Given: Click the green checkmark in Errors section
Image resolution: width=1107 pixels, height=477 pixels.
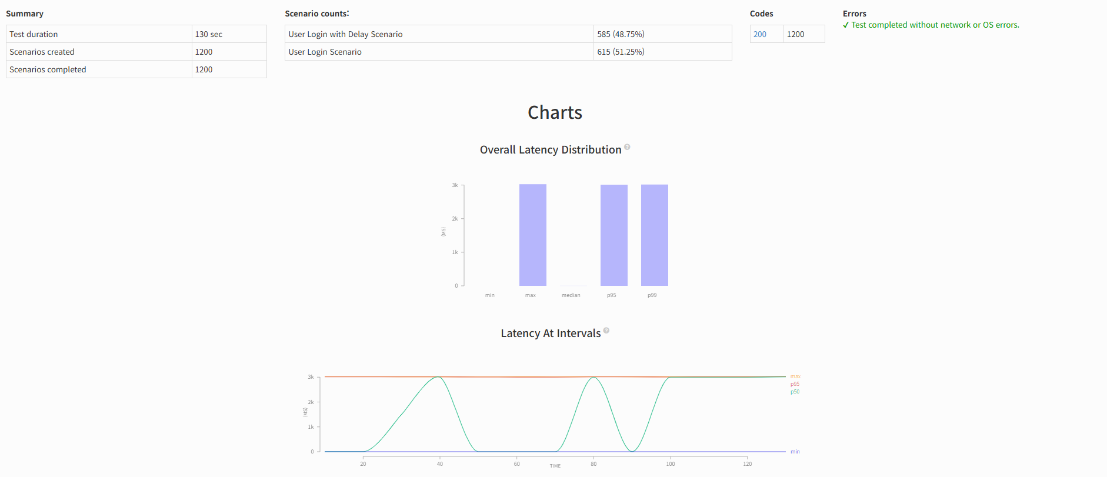Looking at the screenshot, I should click(846, 25).
